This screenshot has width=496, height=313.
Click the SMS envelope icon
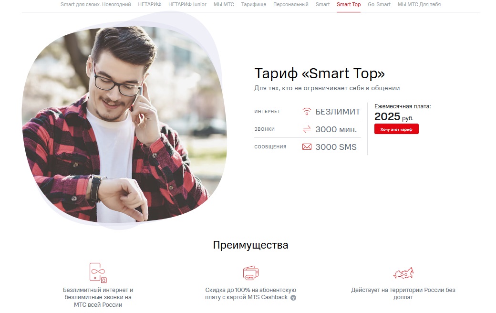pyautogui.click(x=307, y=147)
